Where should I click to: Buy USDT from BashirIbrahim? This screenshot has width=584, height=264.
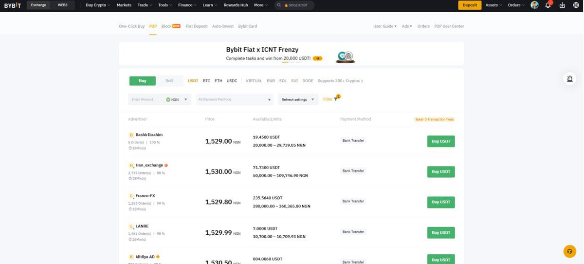tap(441, 141)
